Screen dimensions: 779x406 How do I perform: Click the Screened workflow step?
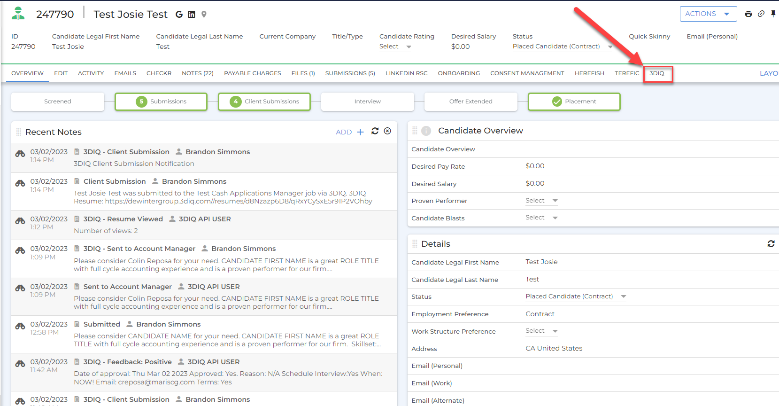tap(58, 101)
